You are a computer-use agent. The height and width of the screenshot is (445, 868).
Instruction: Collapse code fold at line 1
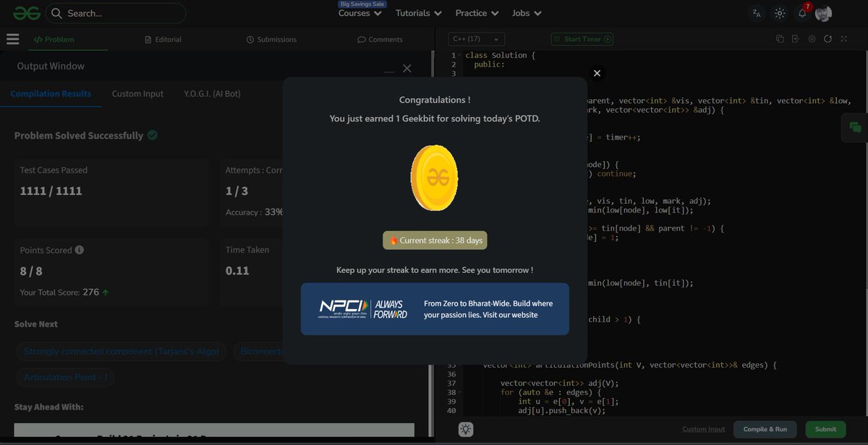(460, 56)
